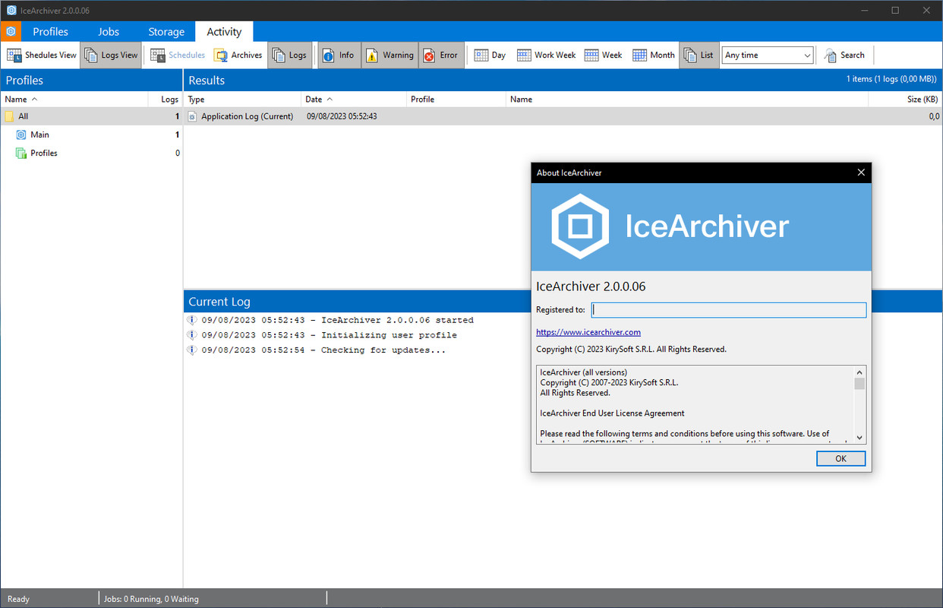
Task: Click the 09/08/2023 05:52:43 date cell in Results
Action: pyautogui.click(x=342, y=116)
